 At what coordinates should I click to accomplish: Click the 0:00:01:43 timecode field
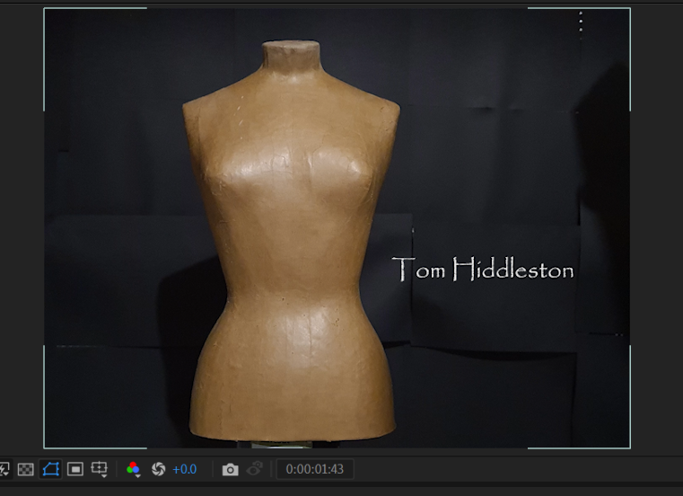[x=315, y=469]
